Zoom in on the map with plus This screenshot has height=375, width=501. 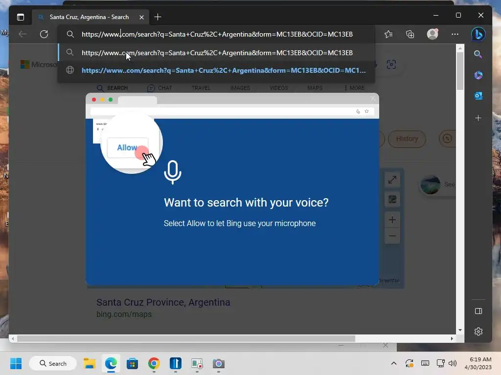(392, 220)
